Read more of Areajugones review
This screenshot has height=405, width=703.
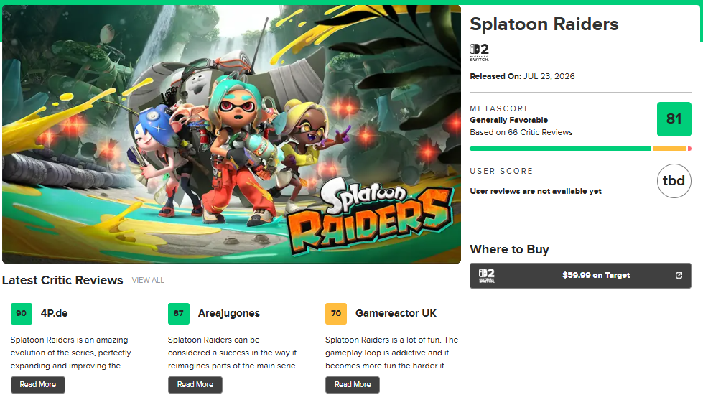coord(195,385)
